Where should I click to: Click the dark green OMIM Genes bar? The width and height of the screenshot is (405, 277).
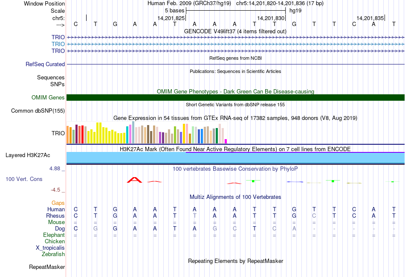coord(235,97)
